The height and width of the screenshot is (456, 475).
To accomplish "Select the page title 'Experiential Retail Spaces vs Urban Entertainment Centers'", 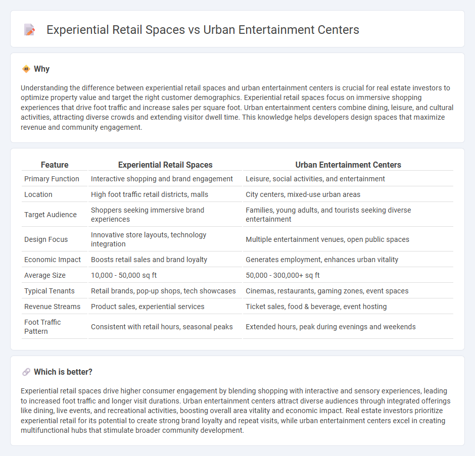I will [x=203, y=30].
